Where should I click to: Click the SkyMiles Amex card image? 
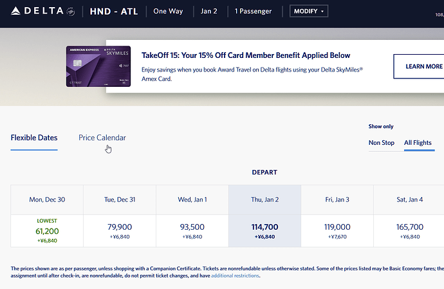tap(98, 66)
